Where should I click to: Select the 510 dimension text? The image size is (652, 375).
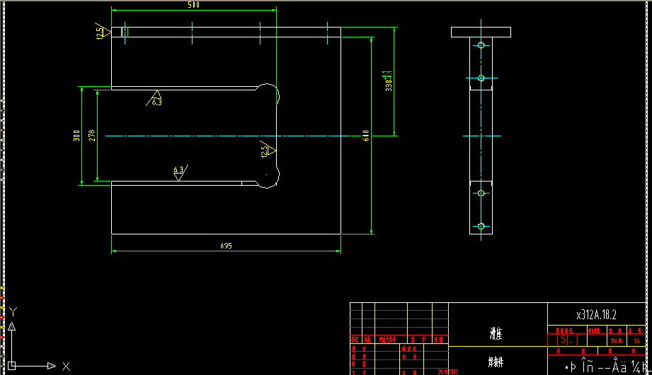point(193,5)
